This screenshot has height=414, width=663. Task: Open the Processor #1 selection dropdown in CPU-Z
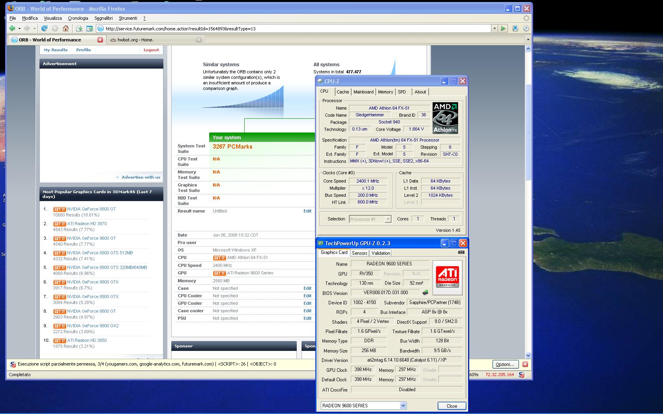pos(388,219)
